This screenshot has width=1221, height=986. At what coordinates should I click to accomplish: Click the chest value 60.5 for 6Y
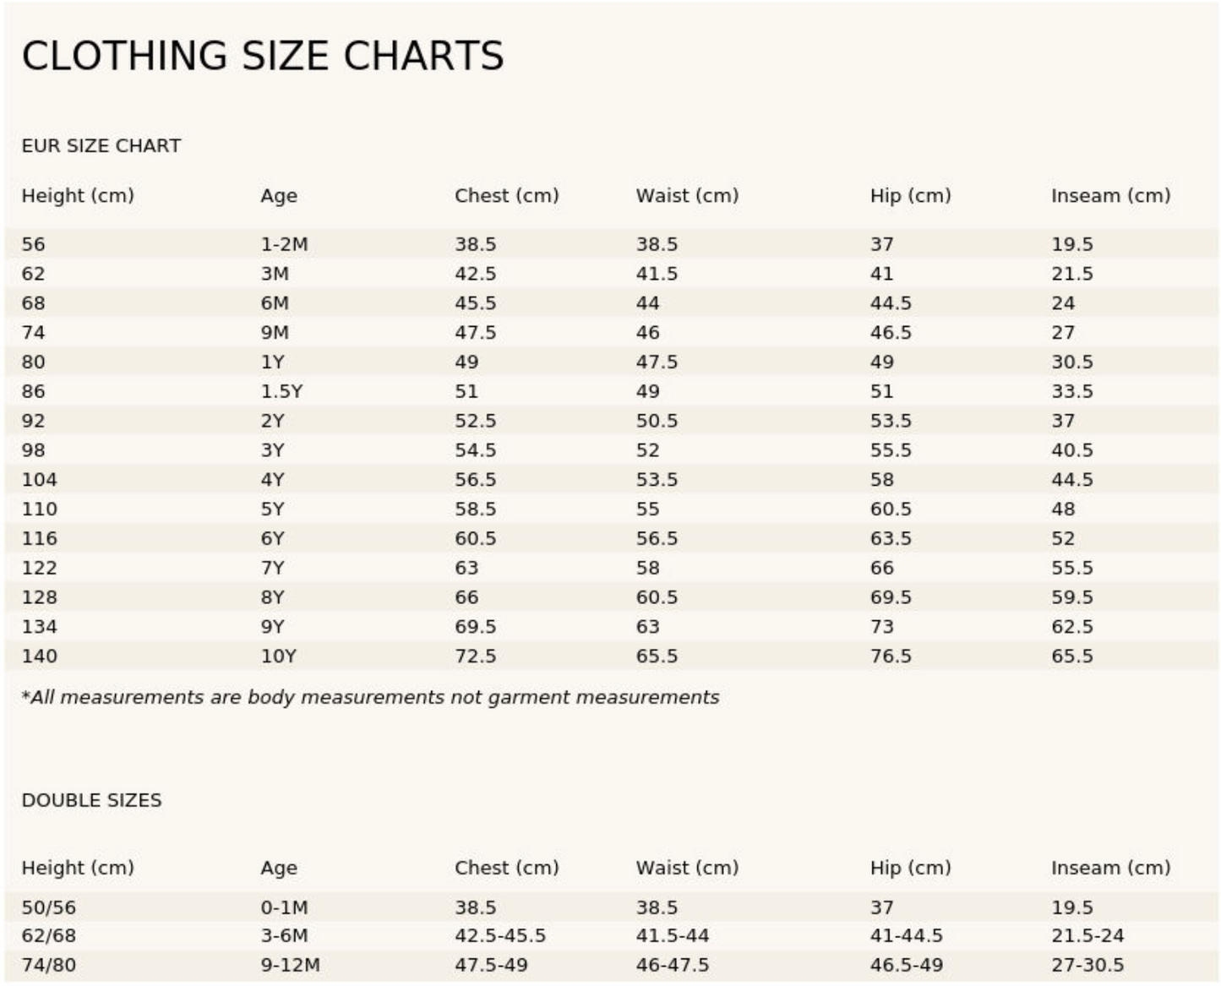click(x=475, y=538)
